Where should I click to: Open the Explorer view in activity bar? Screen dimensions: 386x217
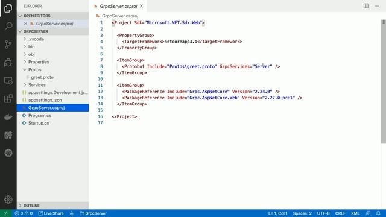coord(8,8)
